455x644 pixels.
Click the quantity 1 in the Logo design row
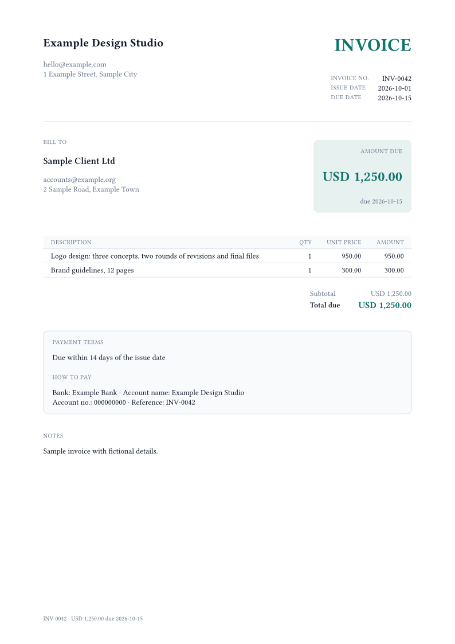click(310, 256)
